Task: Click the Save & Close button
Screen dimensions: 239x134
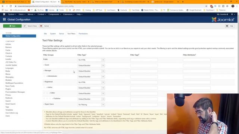Action: coord(30,26)
